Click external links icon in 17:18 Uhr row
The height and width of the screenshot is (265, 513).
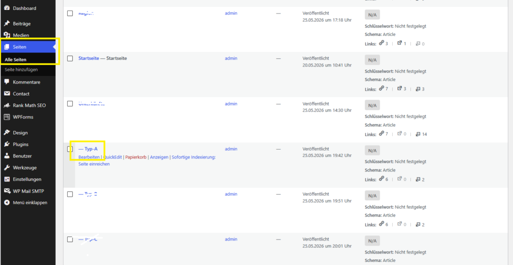[399, 43]
